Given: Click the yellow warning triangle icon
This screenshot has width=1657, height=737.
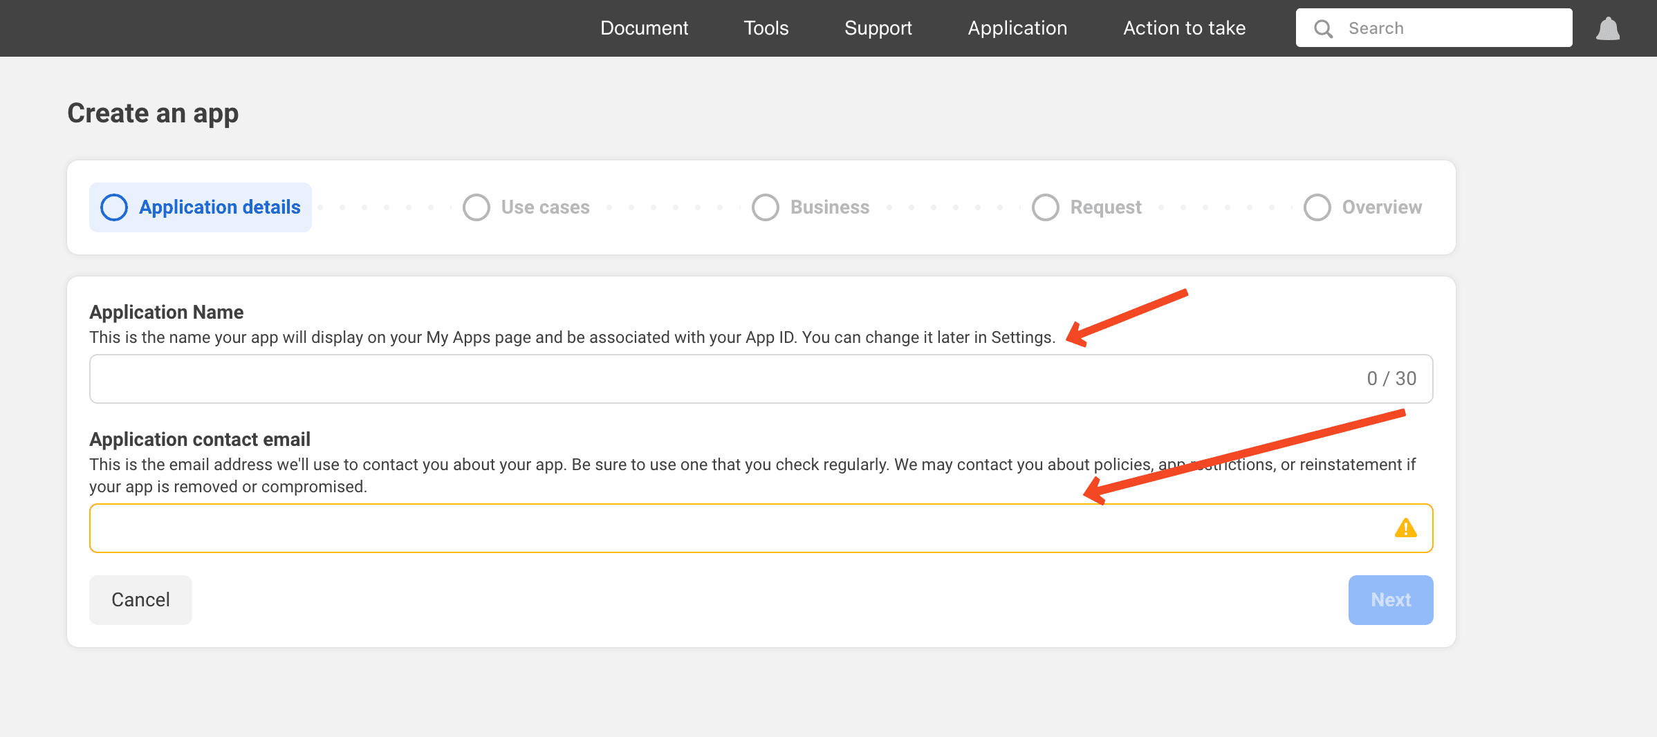Looking at the screenshot, I should point(1405,528).
